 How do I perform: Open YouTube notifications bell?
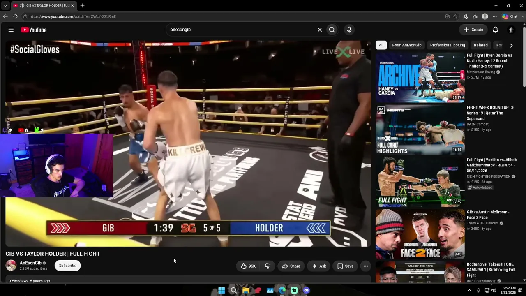496,30
